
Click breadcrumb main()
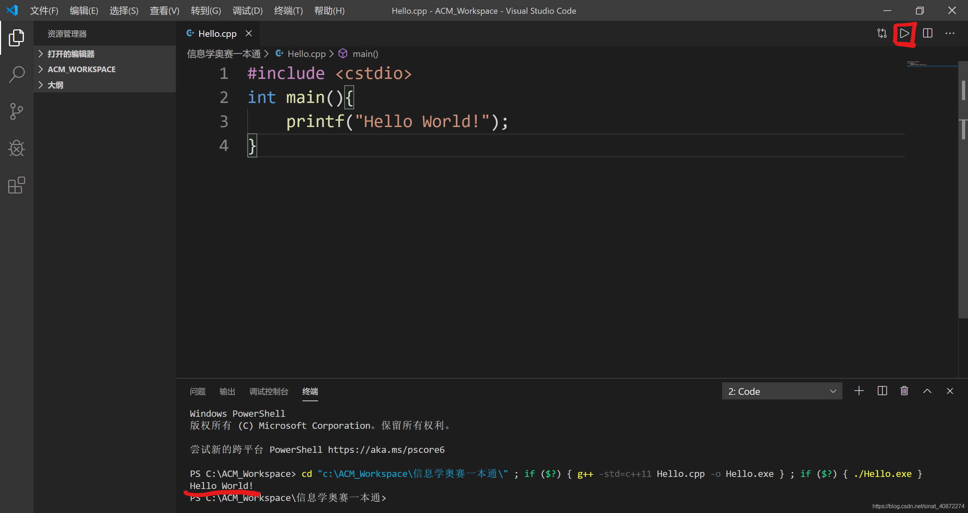tap(365, 54)
